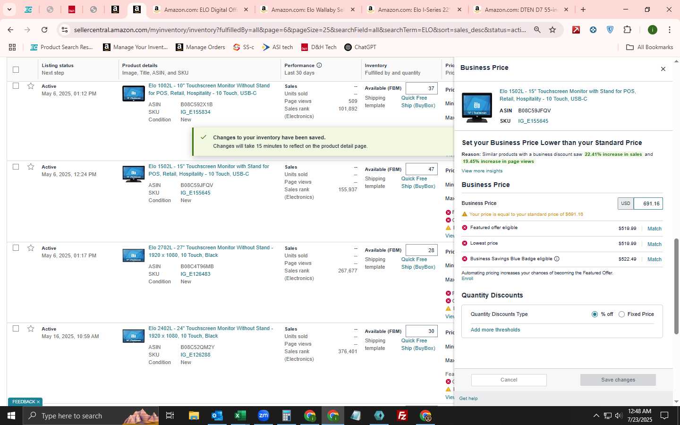Screen dimensions: 680x425
Task: Edit available quantity 37 for Elo 1002L
Action: point(421,88)
